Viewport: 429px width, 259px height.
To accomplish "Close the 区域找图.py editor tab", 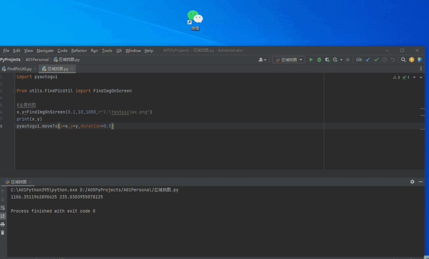I will tap(72, 69).
